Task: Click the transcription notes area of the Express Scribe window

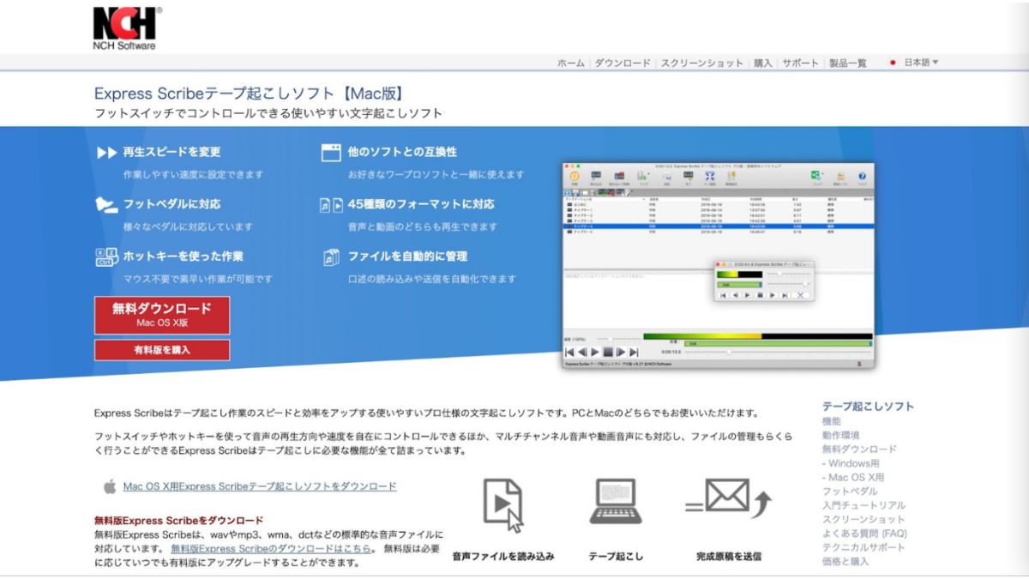Action: tap(718, 300)
